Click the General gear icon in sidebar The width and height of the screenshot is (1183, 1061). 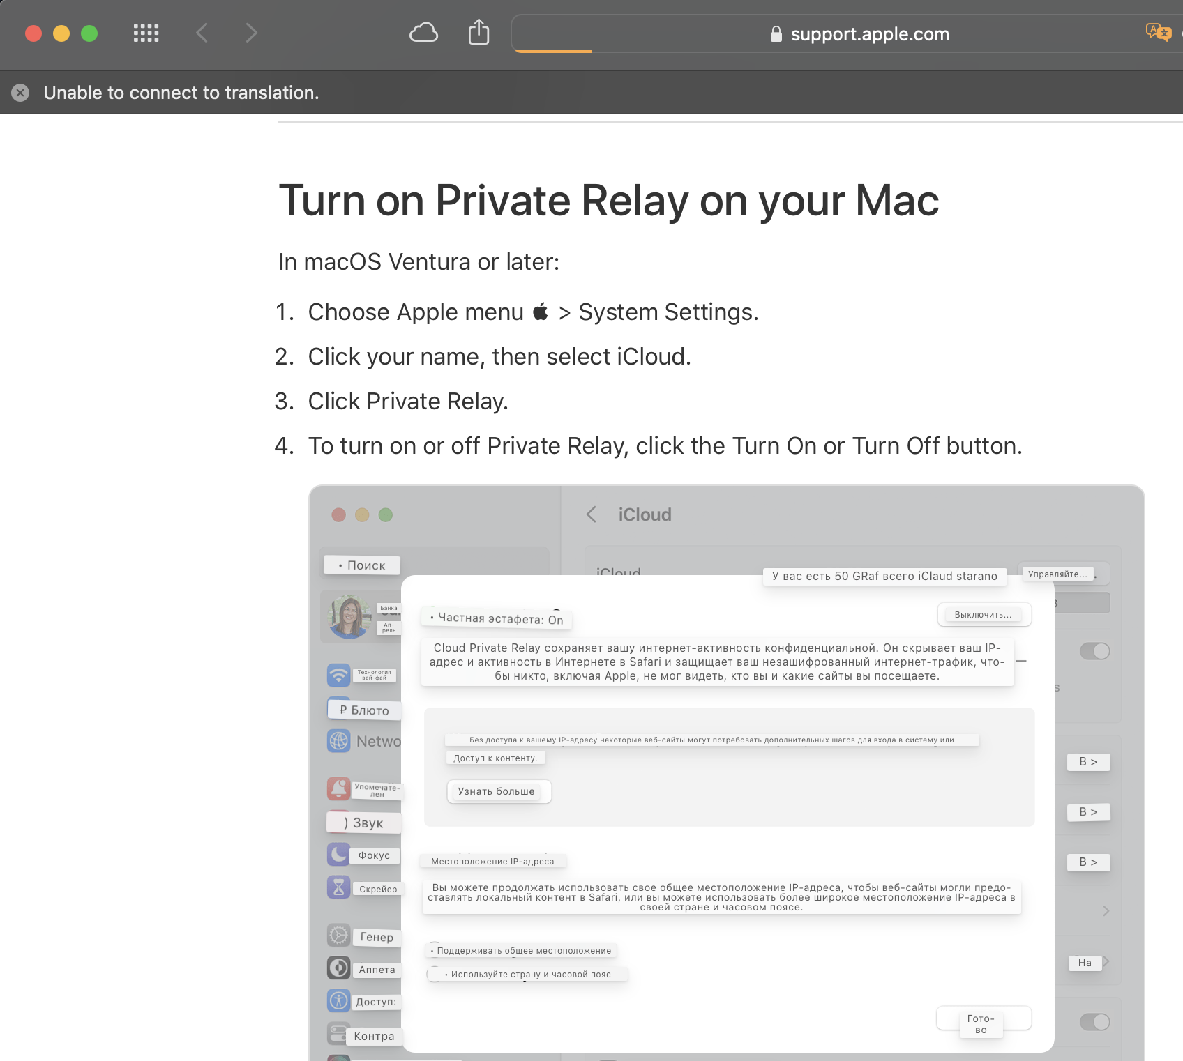[x=339, y=935]
